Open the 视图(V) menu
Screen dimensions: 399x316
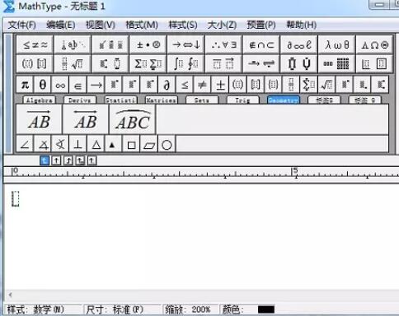tap(101, 25)
